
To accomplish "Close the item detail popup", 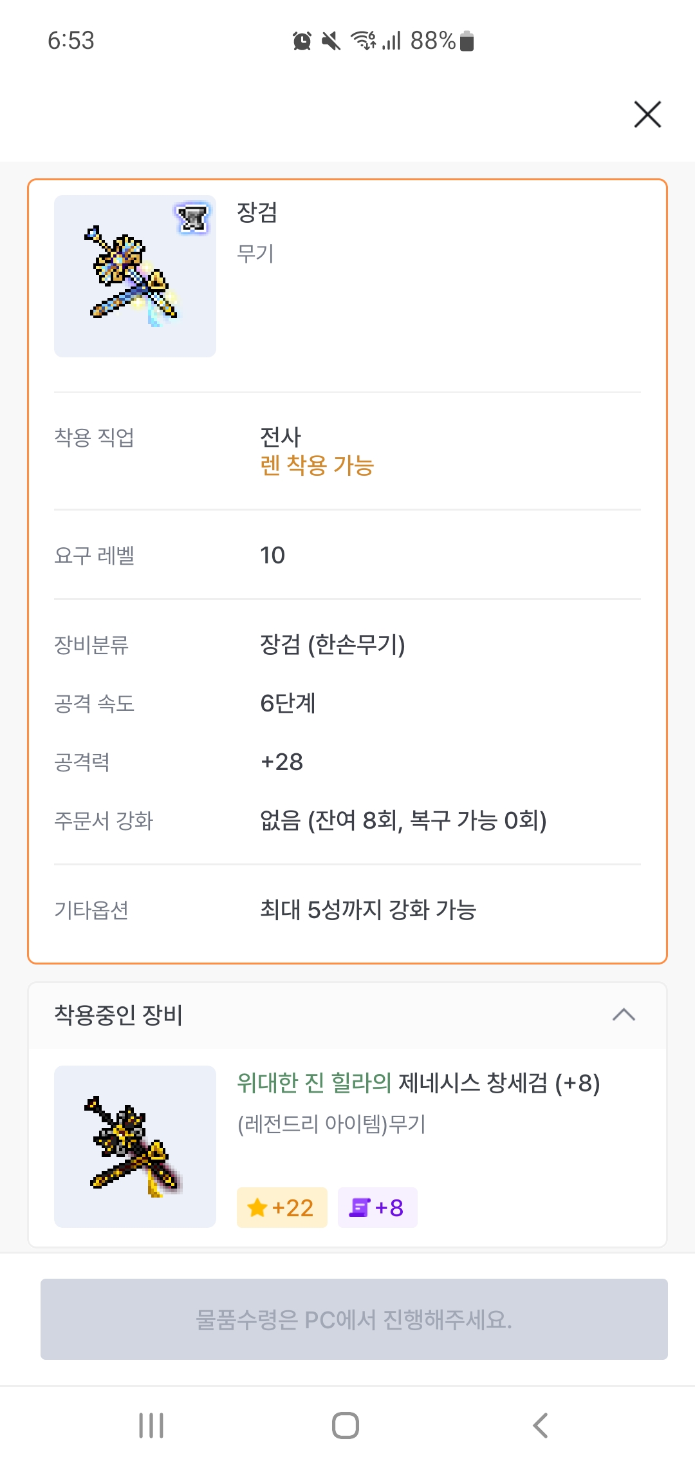I will point(647,115).
